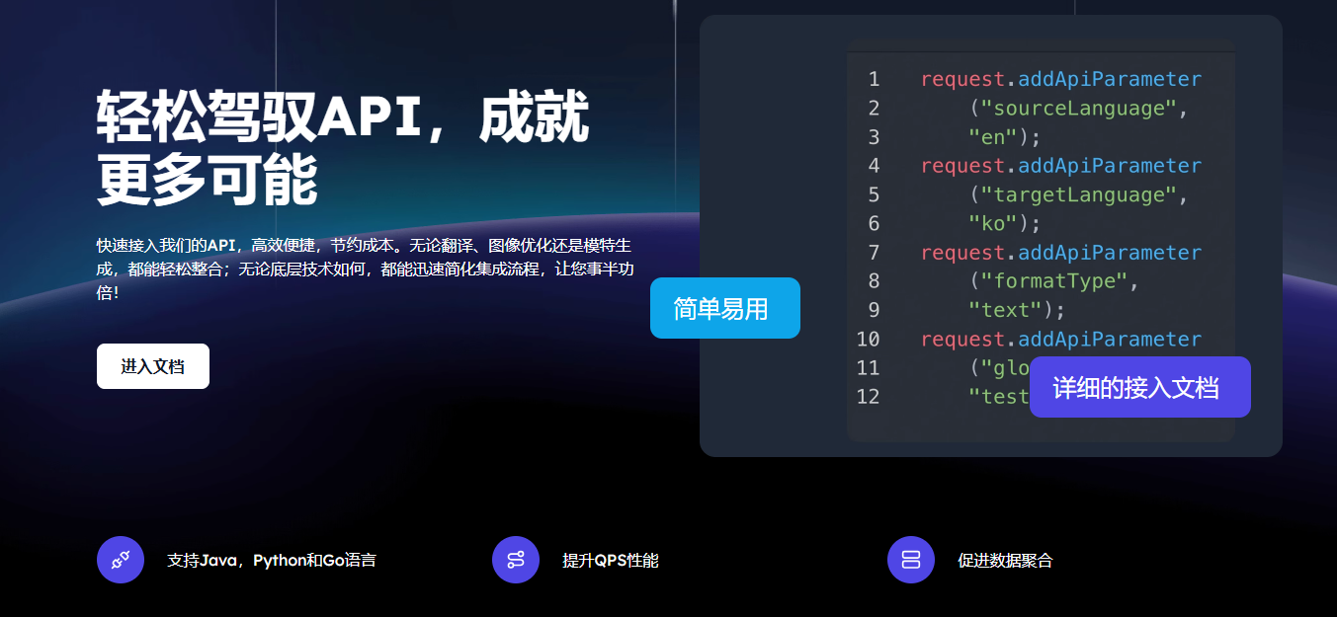The image size is (1337, 617).
Task: Select the 详细的接入文档 purple badge
Action: point(1140,387)
